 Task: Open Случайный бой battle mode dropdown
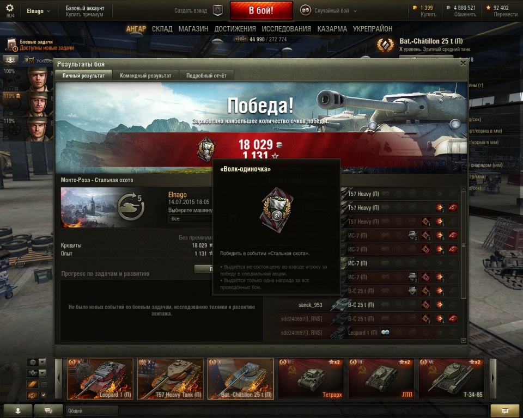click(x=329, y=11)
